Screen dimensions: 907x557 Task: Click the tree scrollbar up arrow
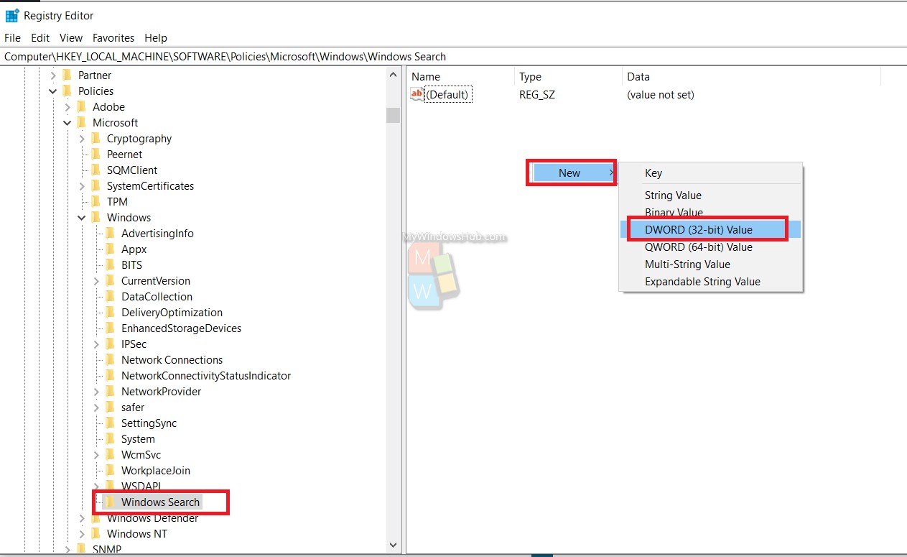393,75
